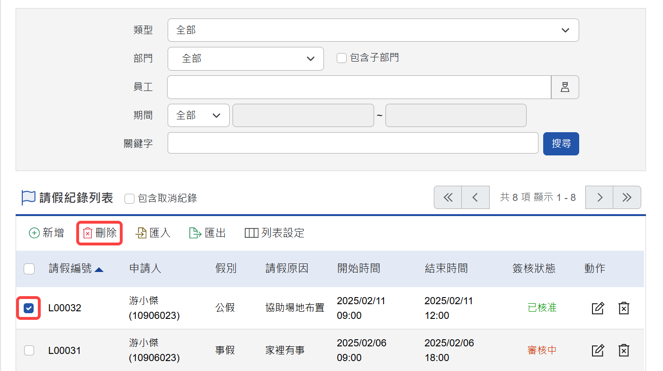Click the delete icon for record L00031

click(x=624, y=351)
